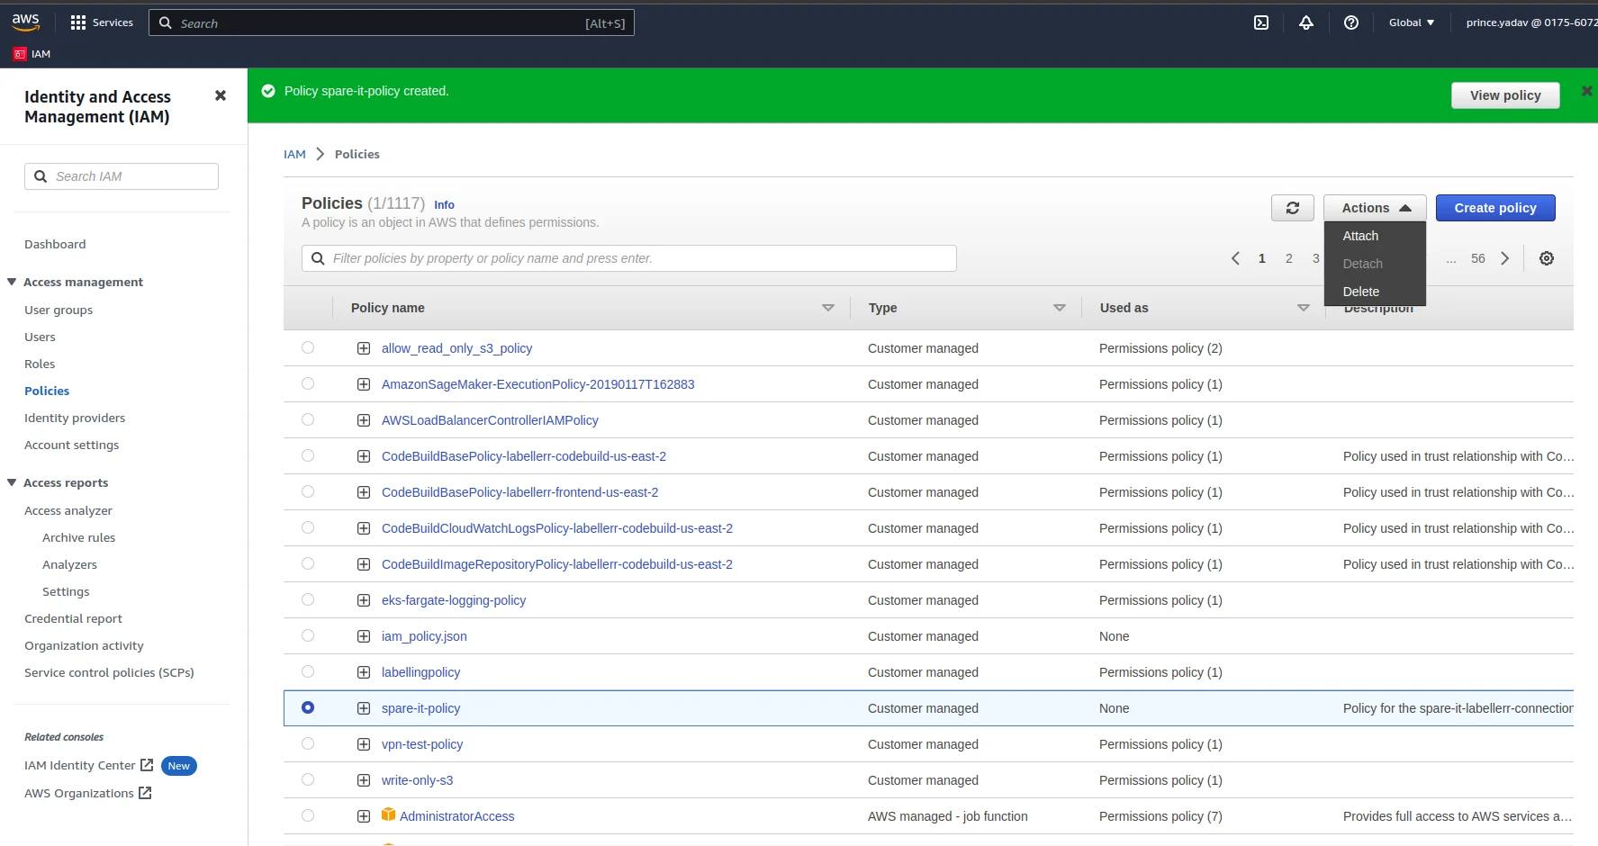This screenshot has height=846, width=1598.
Task: Open the Info link beside Policies
Action: pyautogui.click(x=444, y=205)
